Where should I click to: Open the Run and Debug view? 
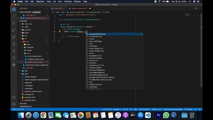click(x=14, y=30)
